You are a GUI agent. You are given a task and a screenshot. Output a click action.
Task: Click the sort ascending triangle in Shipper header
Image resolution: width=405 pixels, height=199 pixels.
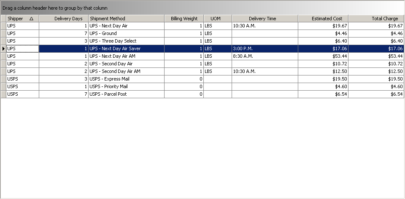(x=32, y=19)
